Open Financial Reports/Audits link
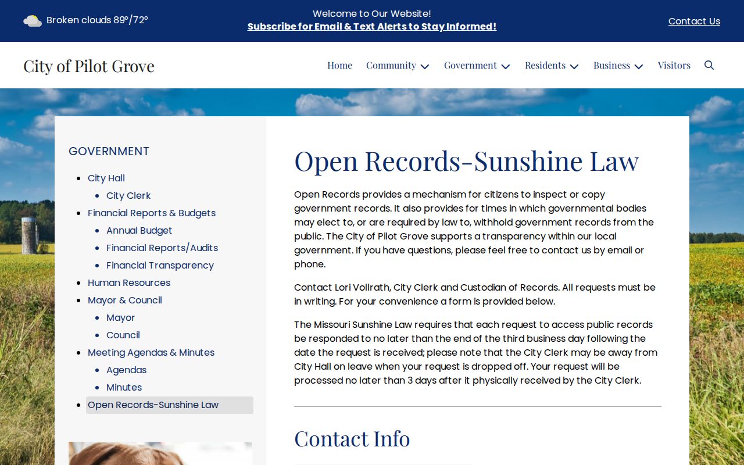 162,248
